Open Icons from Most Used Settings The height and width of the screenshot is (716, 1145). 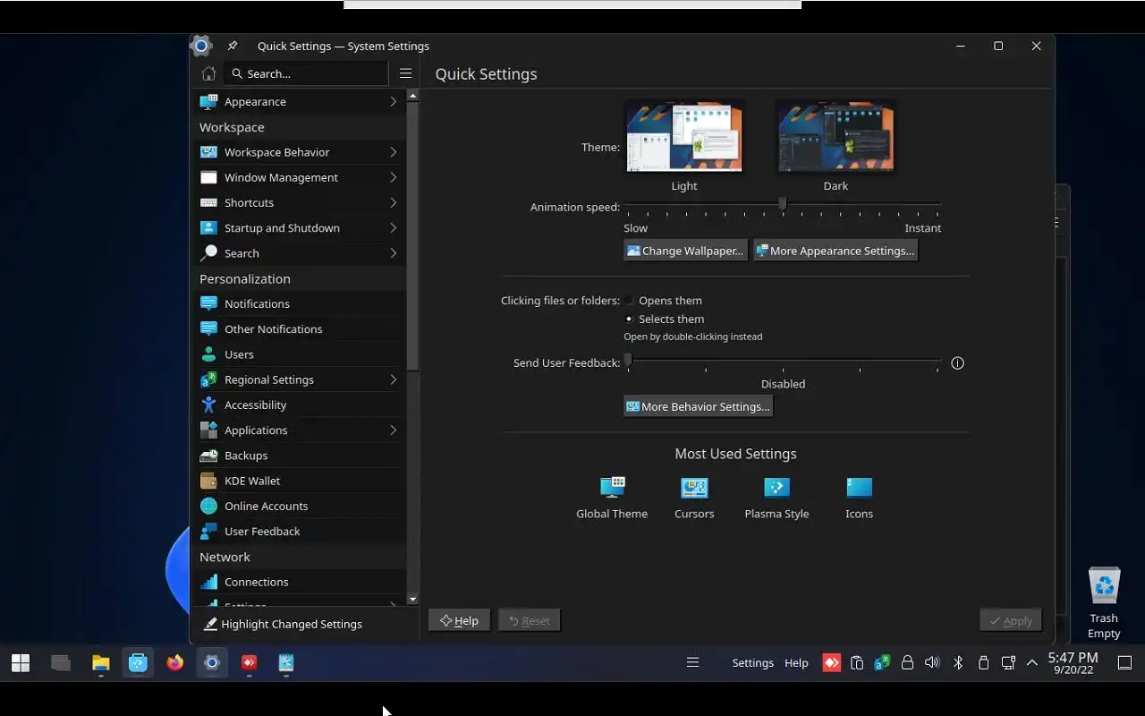(x=859, y=497)
